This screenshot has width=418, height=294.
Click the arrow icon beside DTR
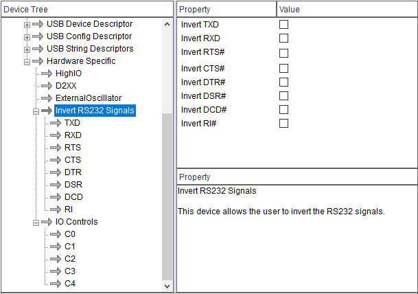pos(55,172)
